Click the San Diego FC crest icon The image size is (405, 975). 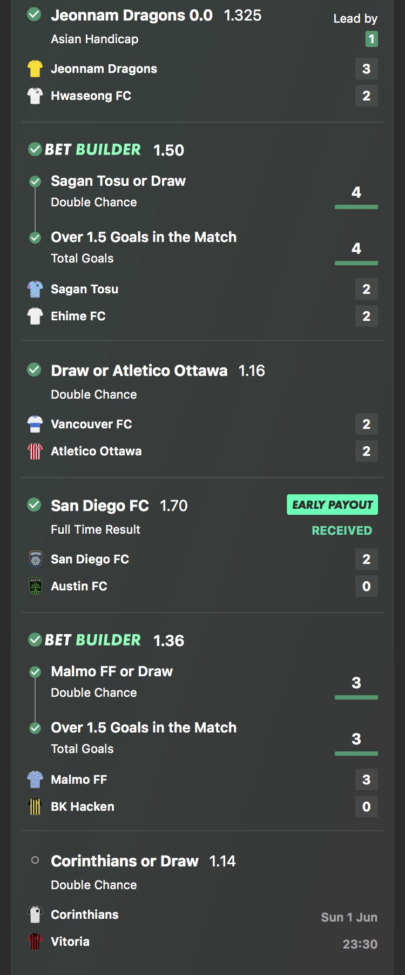pyautogui.click(x=35, y=559)
